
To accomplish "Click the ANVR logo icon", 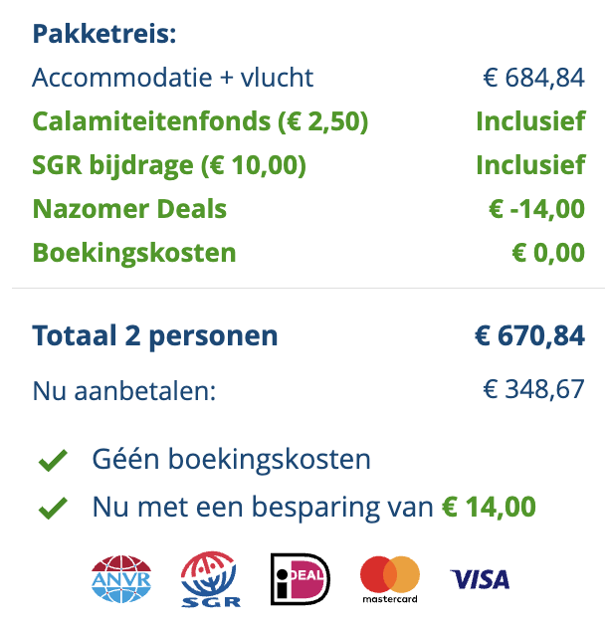I will click(120, 578).
